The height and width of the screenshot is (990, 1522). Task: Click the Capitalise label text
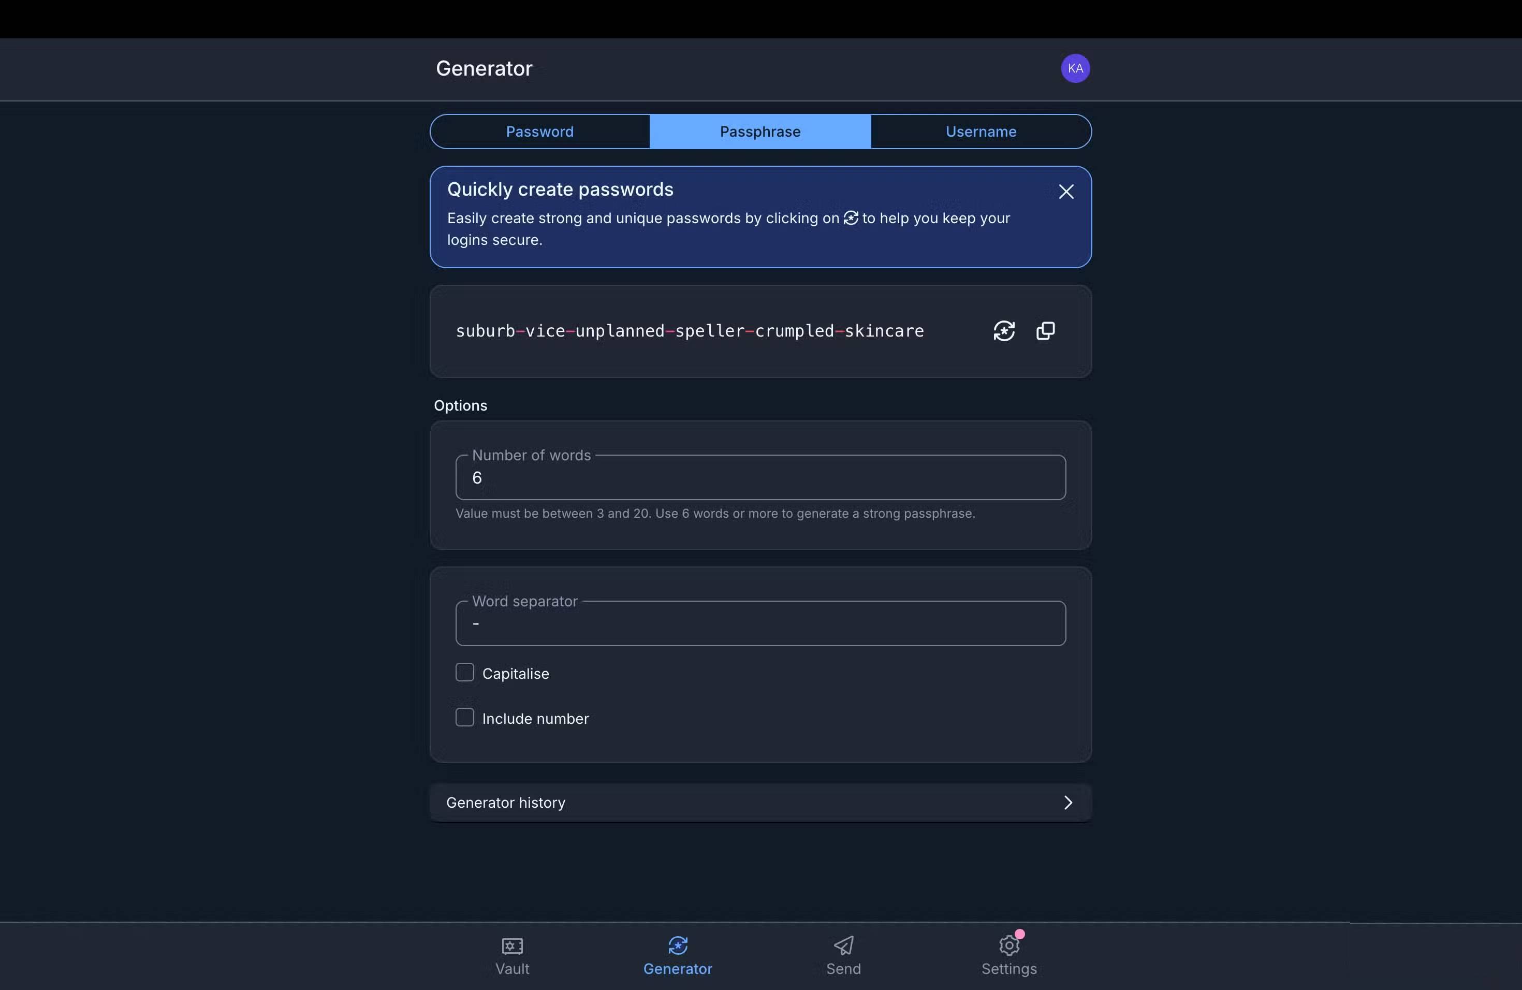pos(516,674)
